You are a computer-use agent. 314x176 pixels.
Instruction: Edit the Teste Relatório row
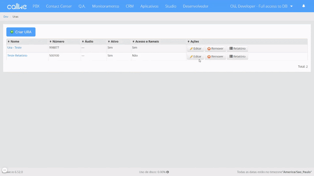(x=195, y=56)
